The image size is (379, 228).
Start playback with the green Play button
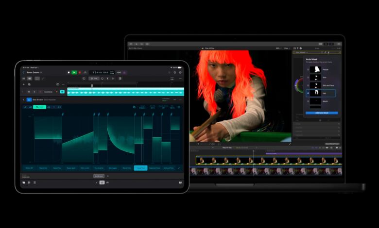tap(74, 72)
